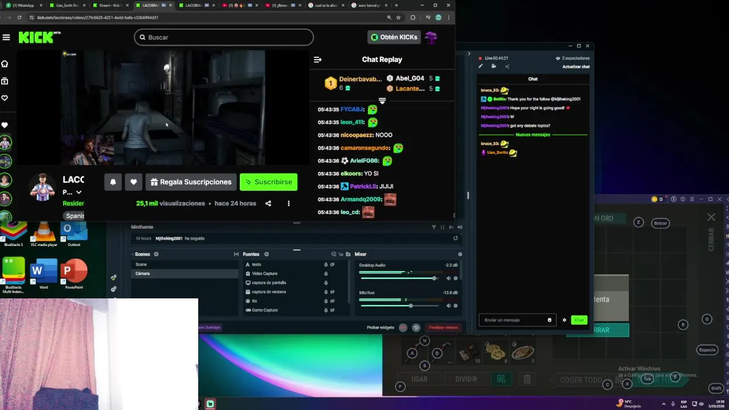
Task: Toggle visibility of texto source
Action: click(x=333, y=264)
